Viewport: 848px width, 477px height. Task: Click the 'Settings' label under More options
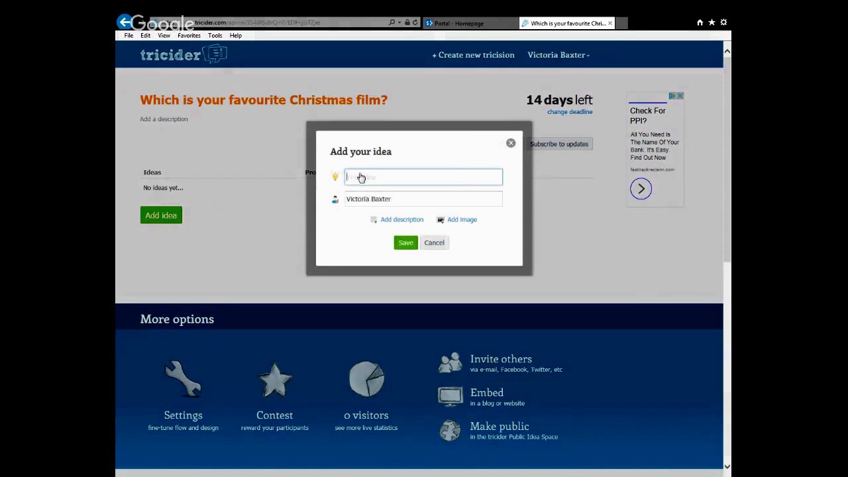183,415
